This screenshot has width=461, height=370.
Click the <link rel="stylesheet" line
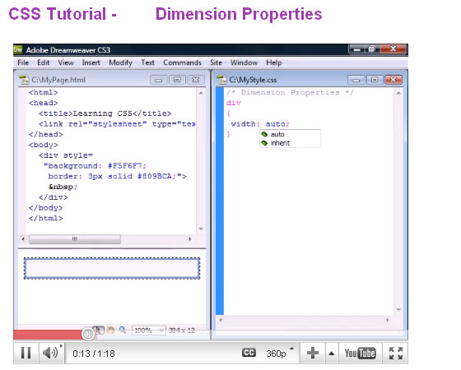(117, 124)
